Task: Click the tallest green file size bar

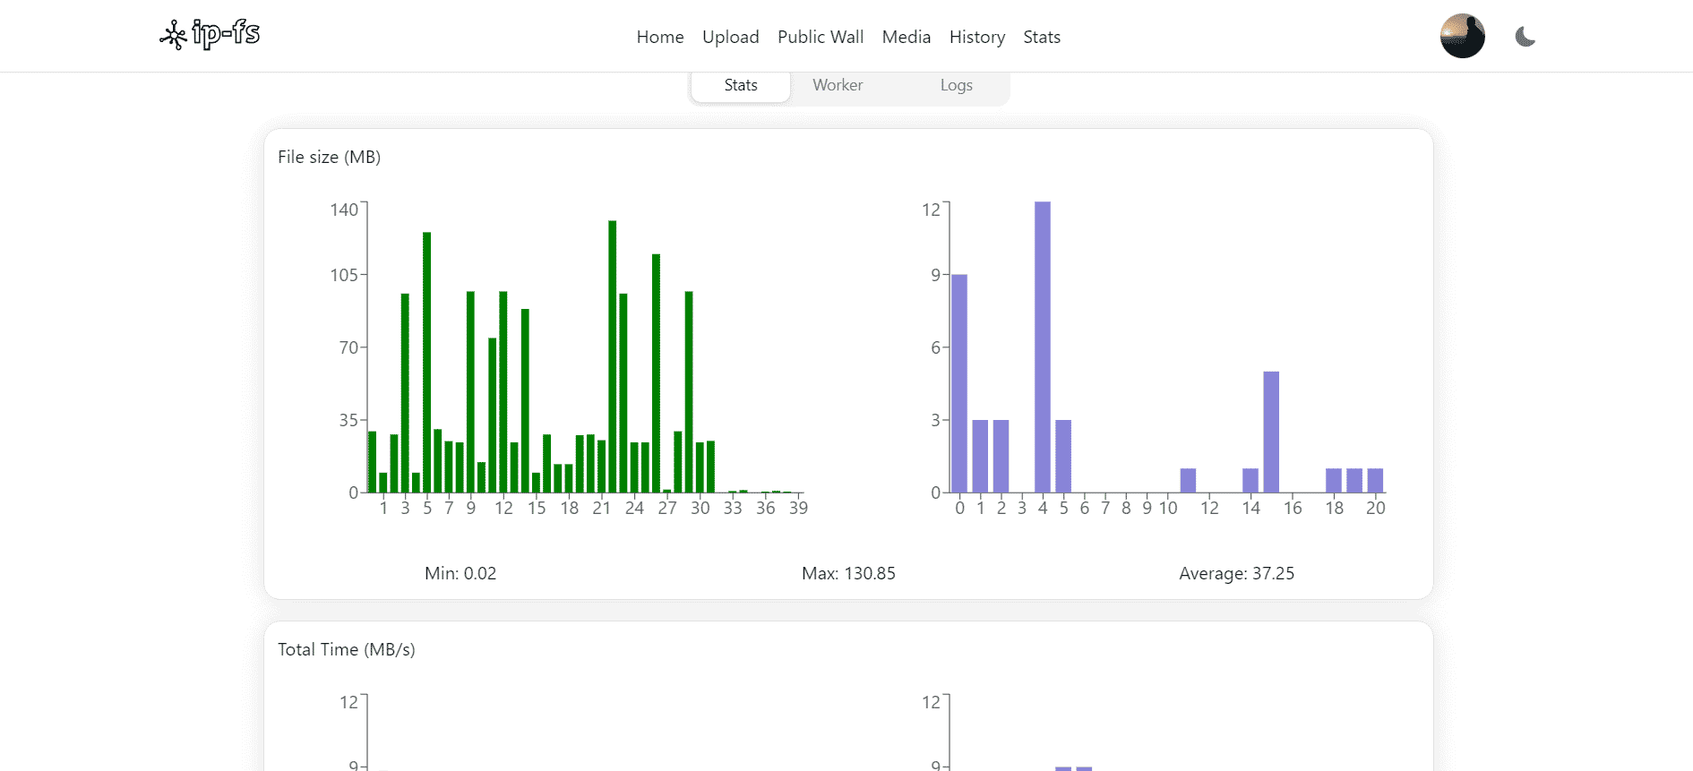Action: (x=613, y=356)
